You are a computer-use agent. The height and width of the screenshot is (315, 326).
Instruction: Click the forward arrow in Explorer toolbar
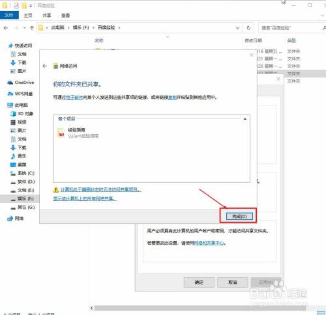(16, 28)
